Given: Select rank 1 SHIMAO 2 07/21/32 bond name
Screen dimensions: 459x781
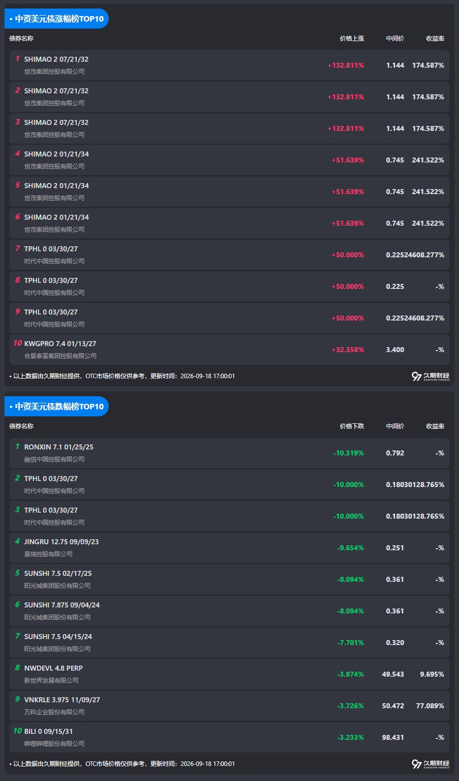Looking at the screenshot, I should point(56,59).
